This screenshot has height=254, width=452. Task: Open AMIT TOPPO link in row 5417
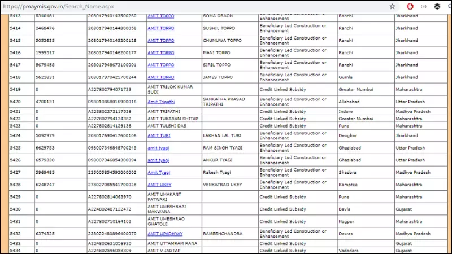161,65
